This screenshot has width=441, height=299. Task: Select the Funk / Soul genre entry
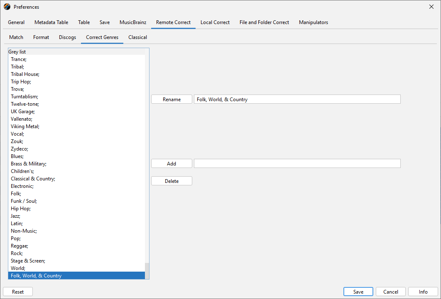click(x=24, y=201)
